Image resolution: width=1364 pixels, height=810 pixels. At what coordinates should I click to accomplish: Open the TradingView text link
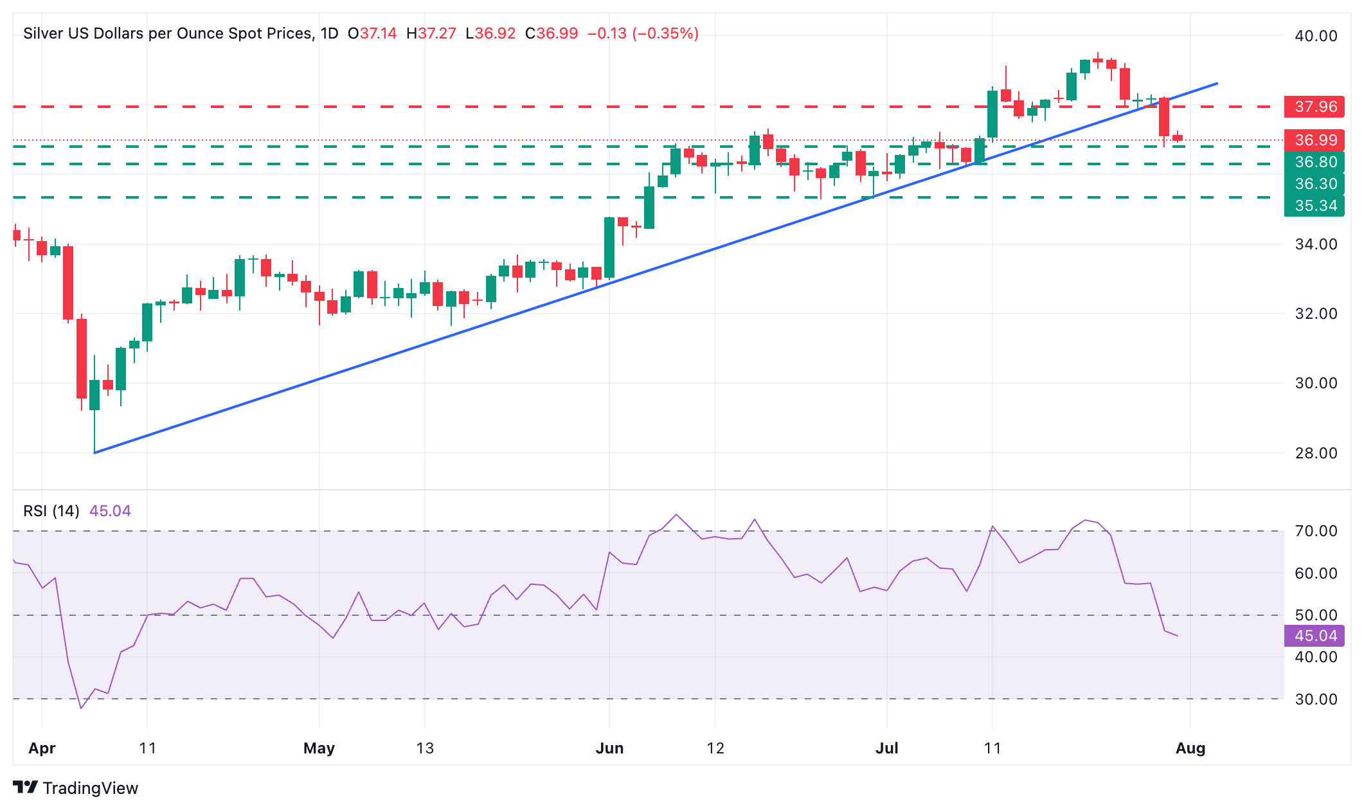point(91,788)
